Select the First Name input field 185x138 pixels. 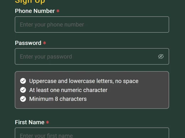(92, 133)
